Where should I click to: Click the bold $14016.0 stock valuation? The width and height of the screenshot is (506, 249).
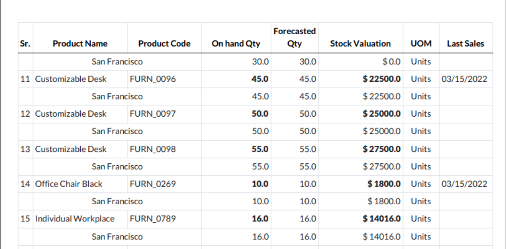(x=381, y=219)
